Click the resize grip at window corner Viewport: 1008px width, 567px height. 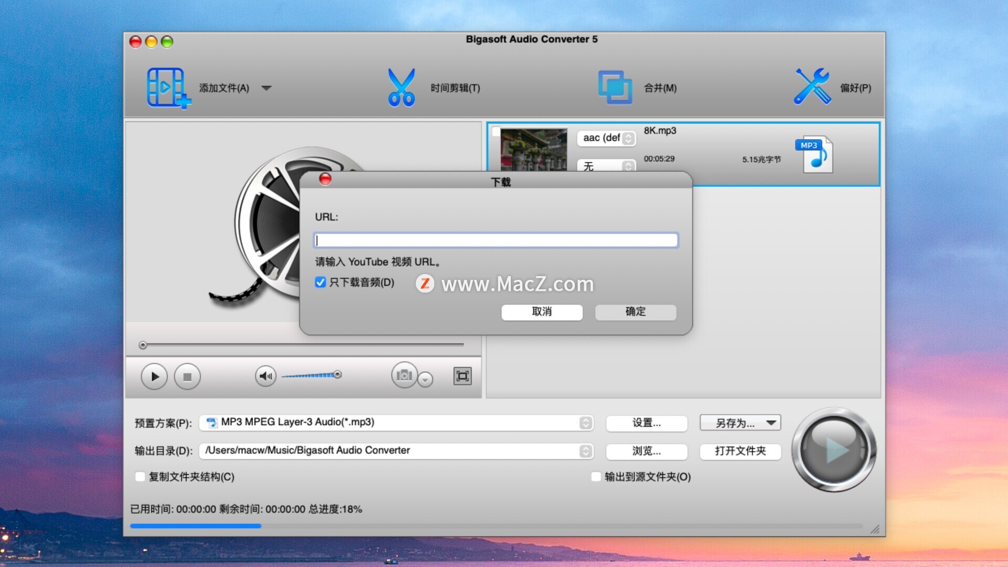click(875, 530)
